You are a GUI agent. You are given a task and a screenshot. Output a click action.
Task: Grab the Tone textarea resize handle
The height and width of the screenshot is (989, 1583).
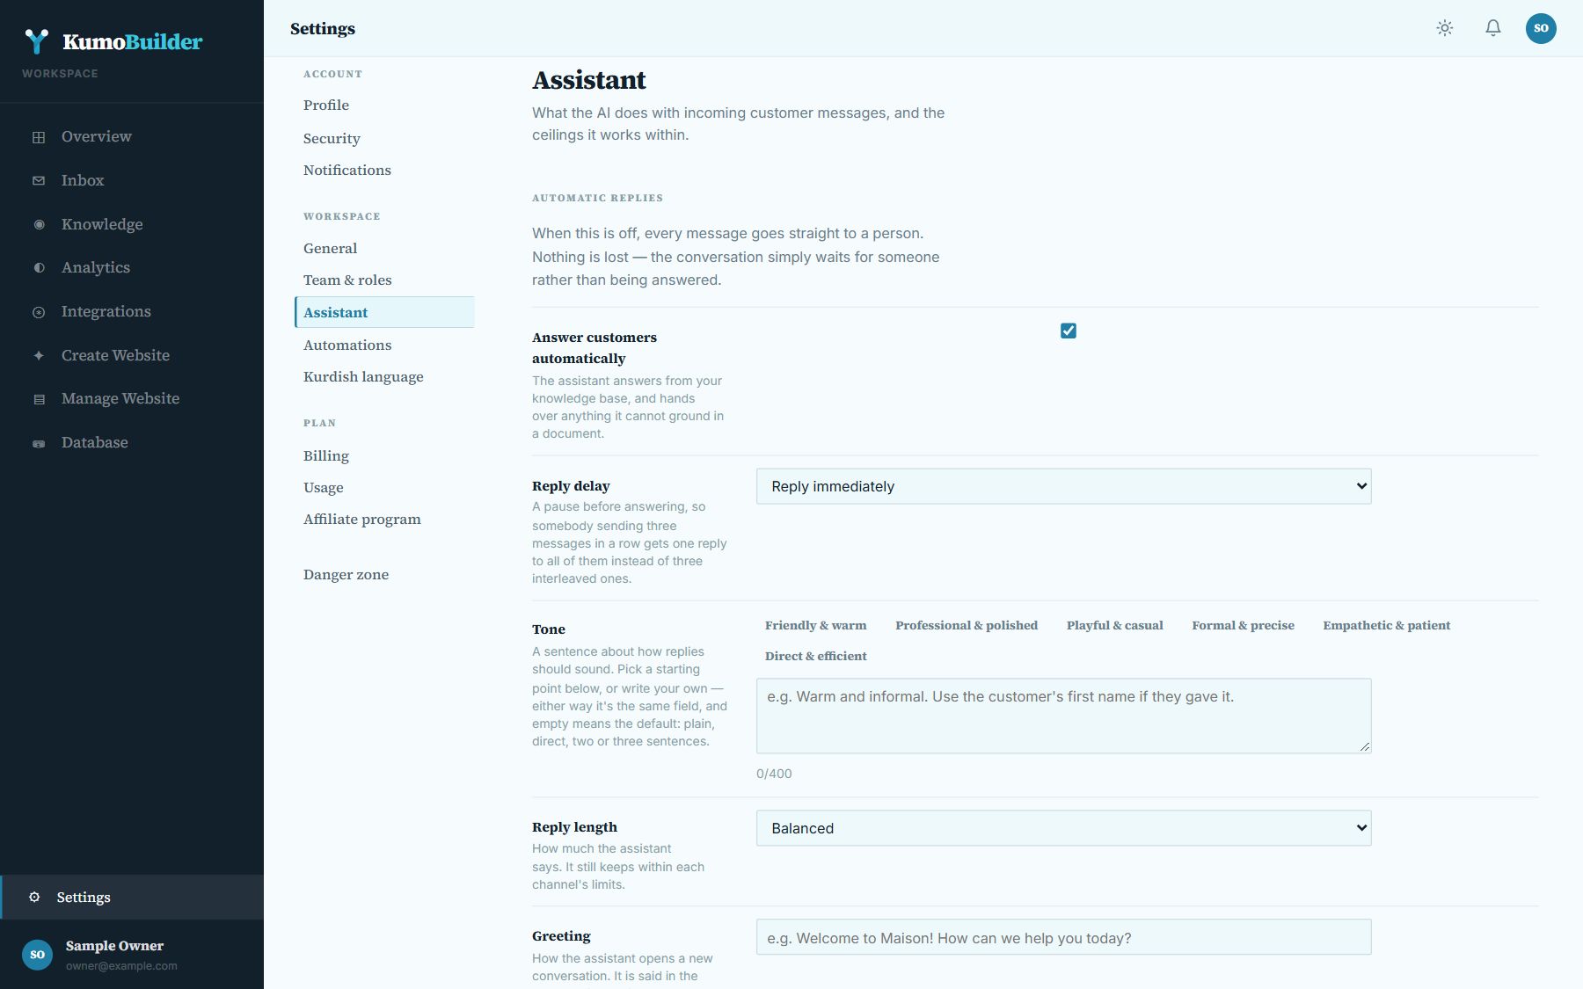(x=1365, y=746)
